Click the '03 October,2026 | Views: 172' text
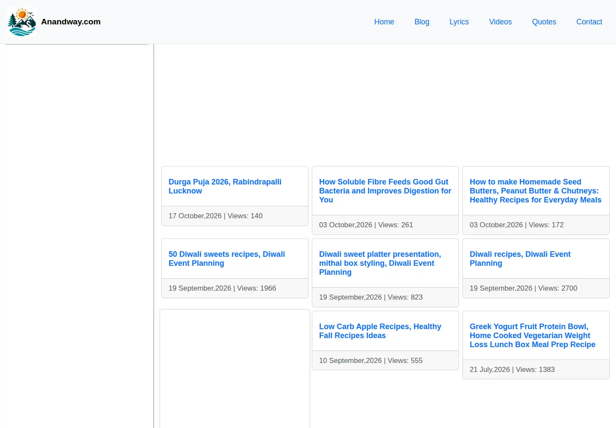The width and height of the screenshot is (616, 428). [x=517, y=225]
